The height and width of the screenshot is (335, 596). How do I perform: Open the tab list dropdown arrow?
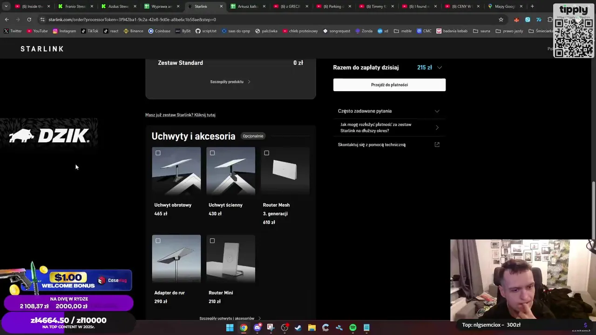click(x=6, y=7)
